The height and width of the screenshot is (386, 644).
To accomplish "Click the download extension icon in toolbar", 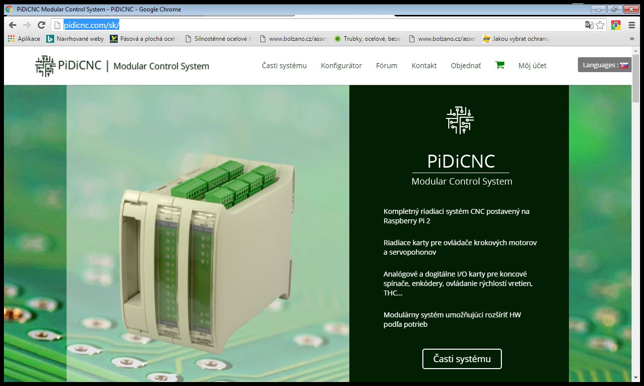I will pos(616,25).
